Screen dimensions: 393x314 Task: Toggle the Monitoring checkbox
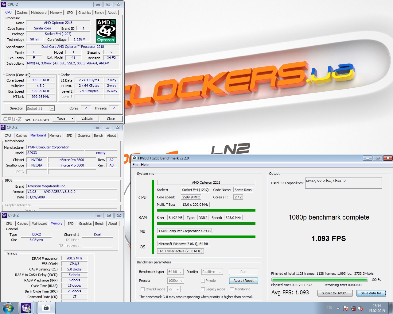coord(232,289)
